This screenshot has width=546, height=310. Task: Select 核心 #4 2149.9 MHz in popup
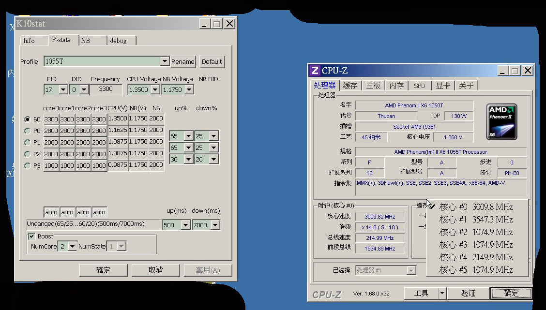click(476, 257)
